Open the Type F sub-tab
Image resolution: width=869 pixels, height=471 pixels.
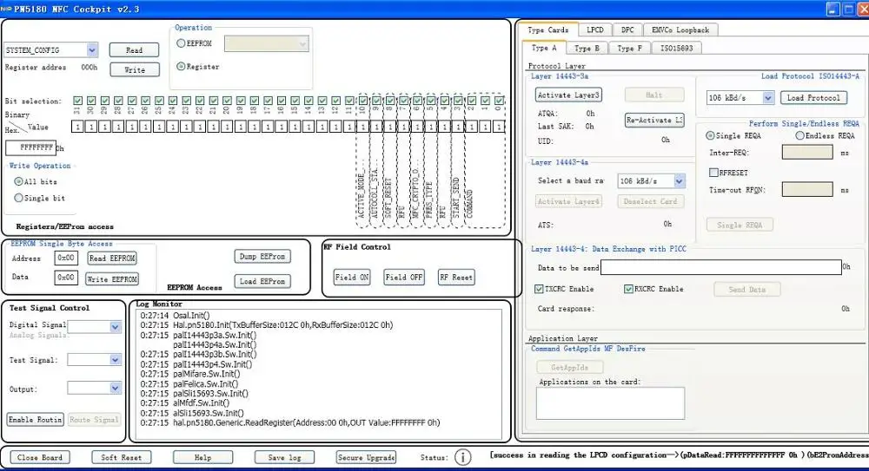629,49
